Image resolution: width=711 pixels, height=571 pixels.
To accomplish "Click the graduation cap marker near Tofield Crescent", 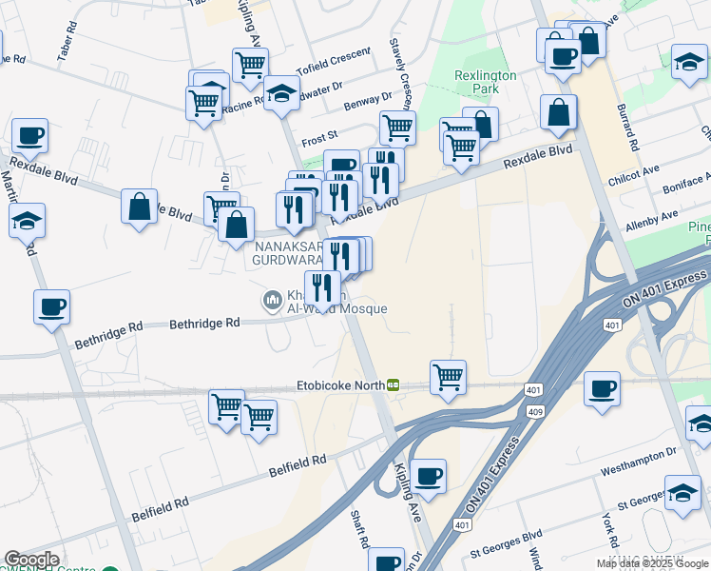I will [281, 94].
